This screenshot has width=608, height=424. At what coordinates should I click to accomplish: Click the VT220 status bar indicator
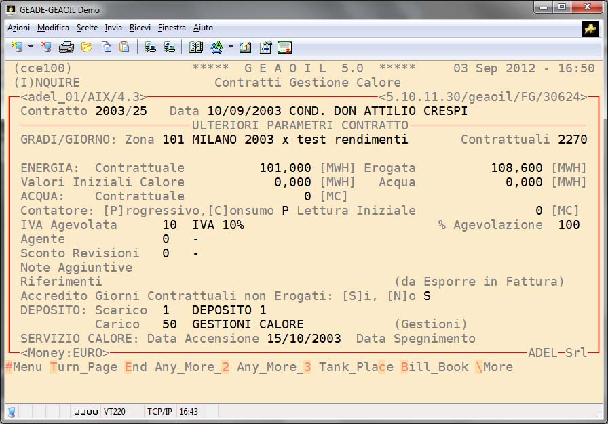point(113,411)
